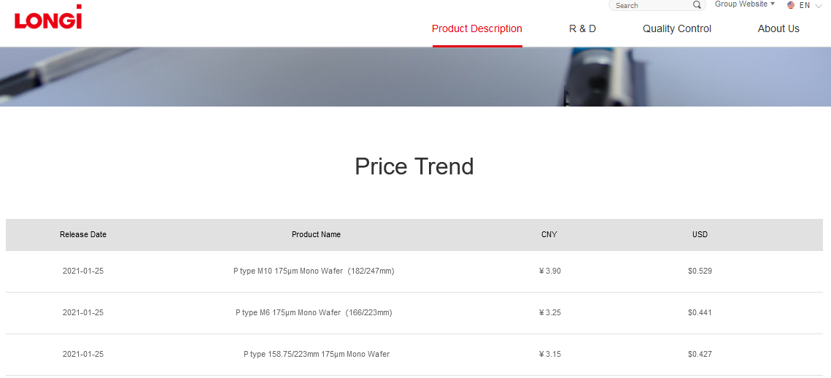Click the search magnifier icon
The height and width of the screenshot is (378, 831).
697,5
